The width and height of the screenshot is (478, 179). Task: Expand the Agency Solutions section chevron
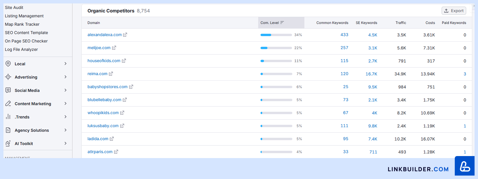point(65,130)
